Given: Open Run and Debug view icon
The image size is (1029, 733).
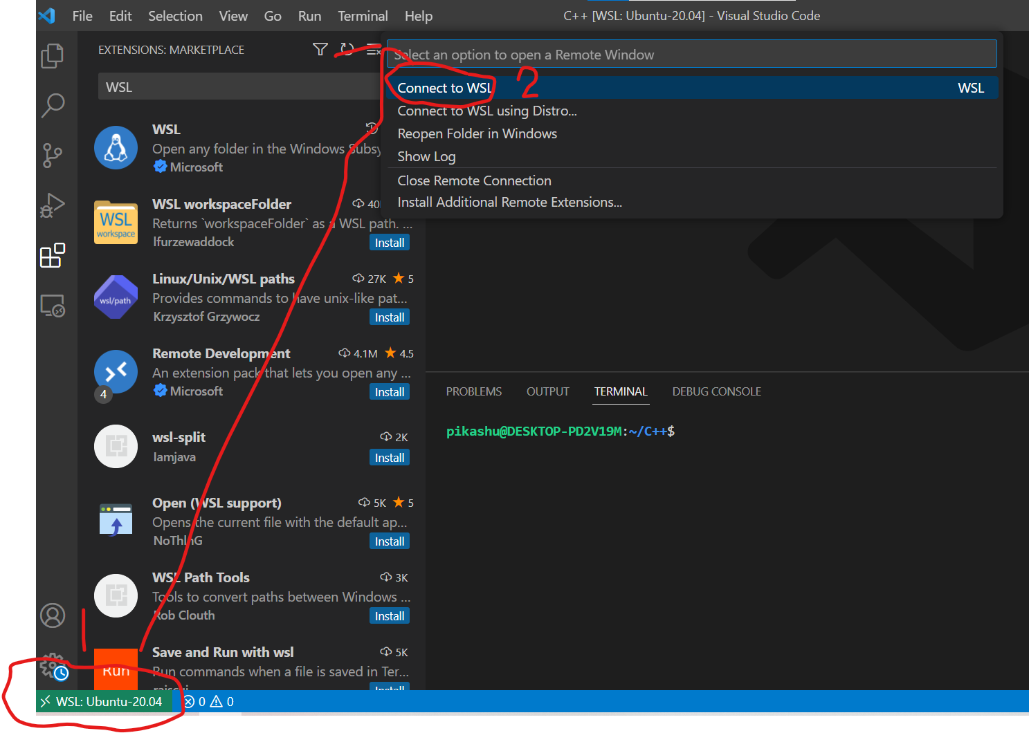Looking at the screenshot, I should point(53,205).
